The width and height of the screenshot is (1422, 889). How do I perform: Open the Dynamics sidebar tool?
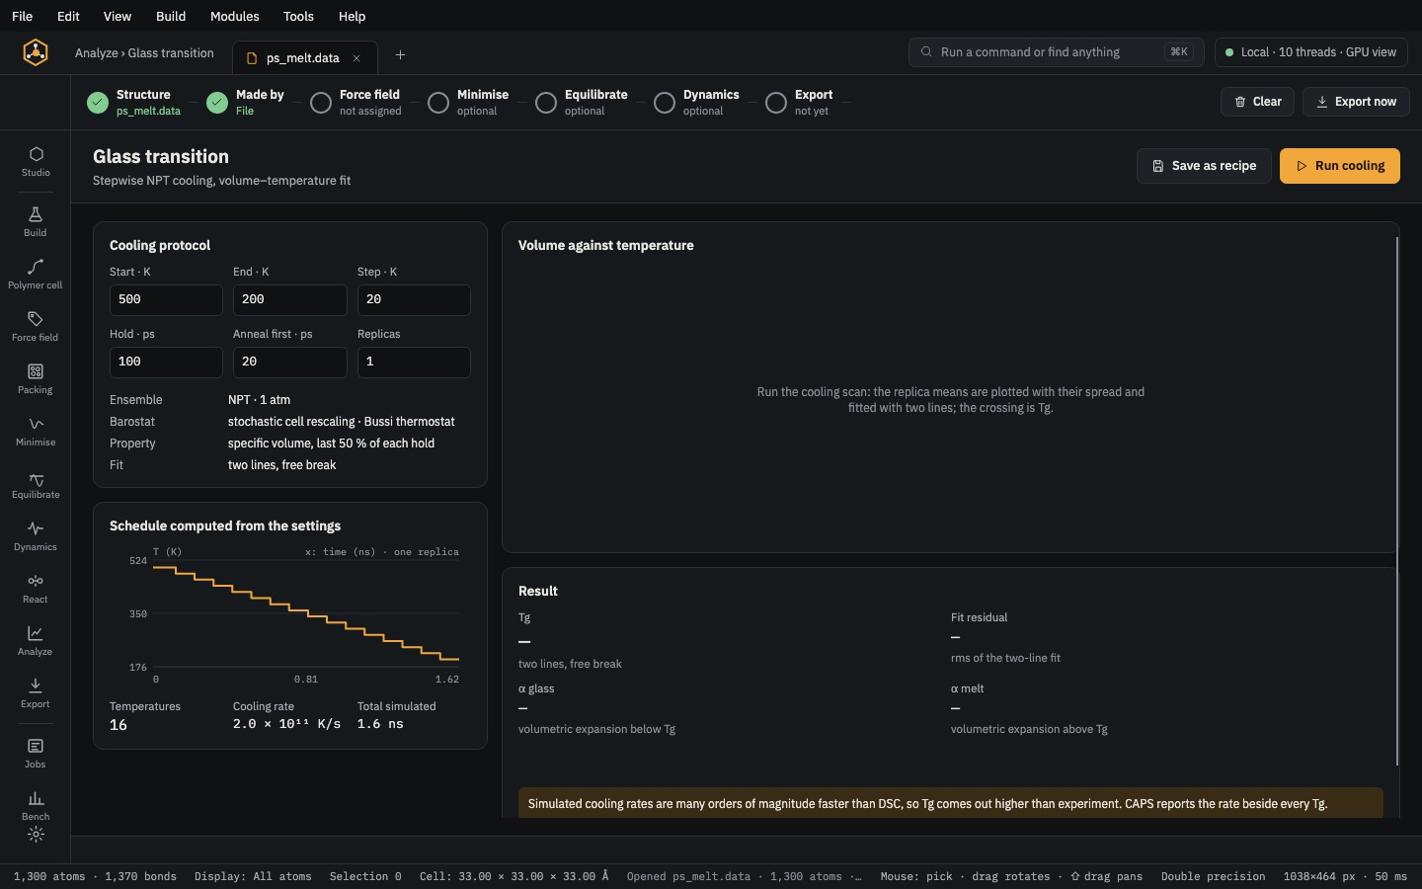pos(36,535)
